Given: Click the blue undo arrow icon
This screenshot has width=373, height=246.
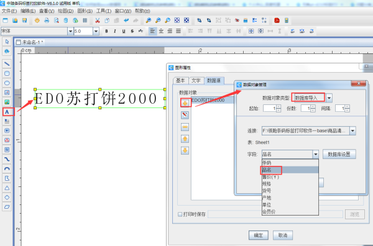Looking at the screenshot, I should coord(126,20).
